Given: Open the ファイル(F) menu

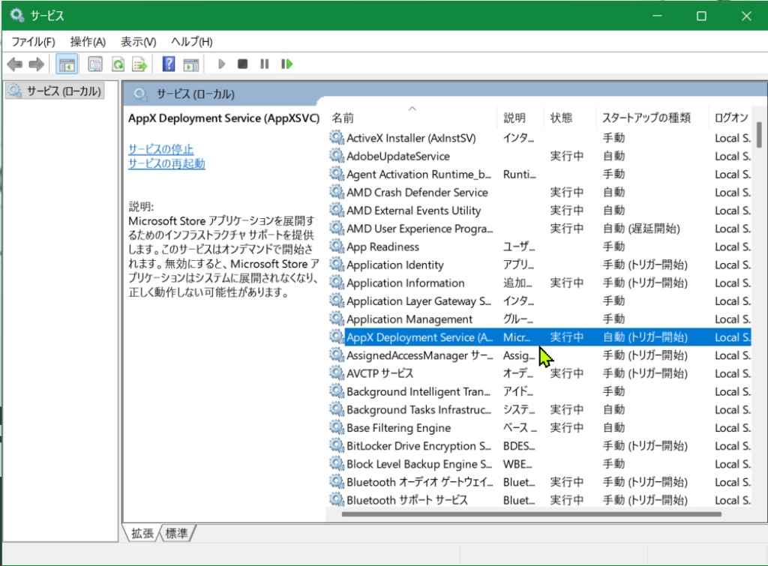Looking at the screenshot, I should click(33, 42).
